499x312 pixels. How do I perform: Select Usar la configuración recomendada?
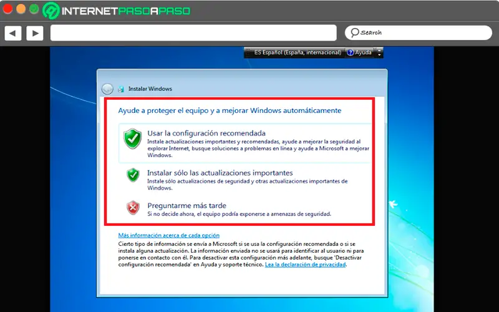pyautogui.click(x=245, y=144)
